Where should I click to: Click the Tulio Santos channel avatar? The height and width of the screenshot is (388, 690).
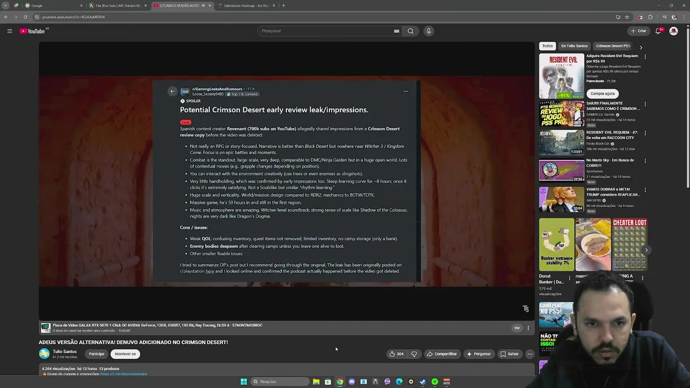44,354
